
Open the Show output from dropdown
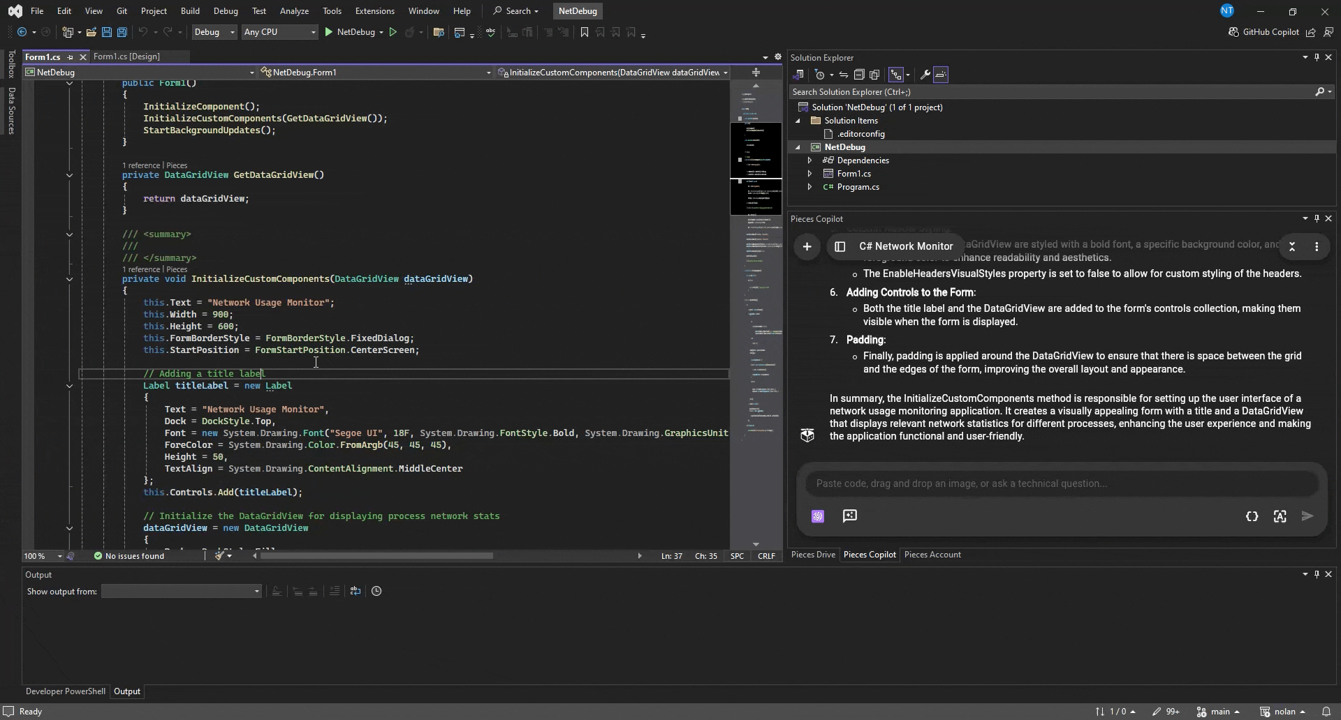tap(181, 592)
